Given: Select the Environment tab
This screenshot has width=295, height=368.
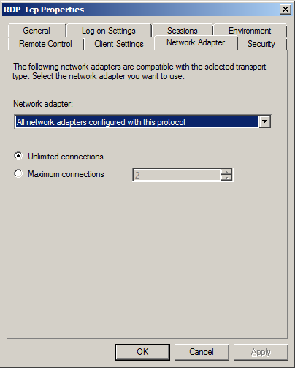Looking at the screenshot, I should pos(250,31).
